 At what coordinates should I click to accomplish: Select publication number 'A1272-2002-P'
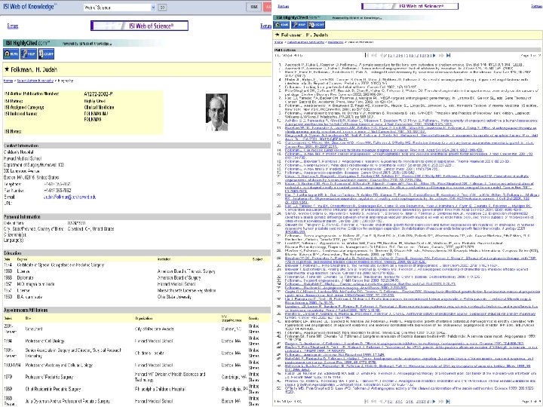point(98,93)
